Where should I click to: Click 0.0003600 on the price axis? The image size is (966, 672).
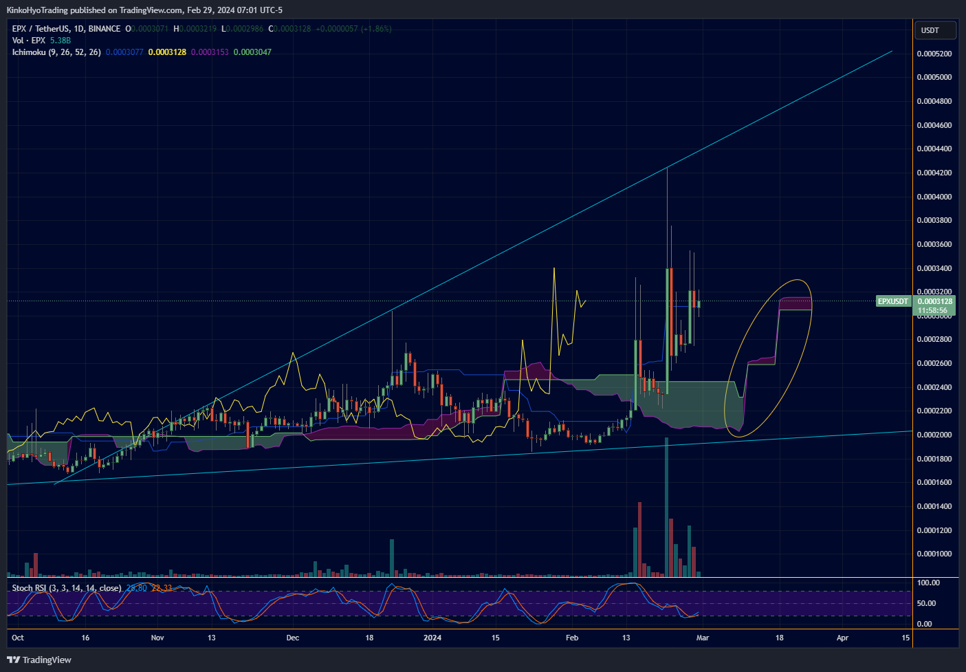coord(934,244)
